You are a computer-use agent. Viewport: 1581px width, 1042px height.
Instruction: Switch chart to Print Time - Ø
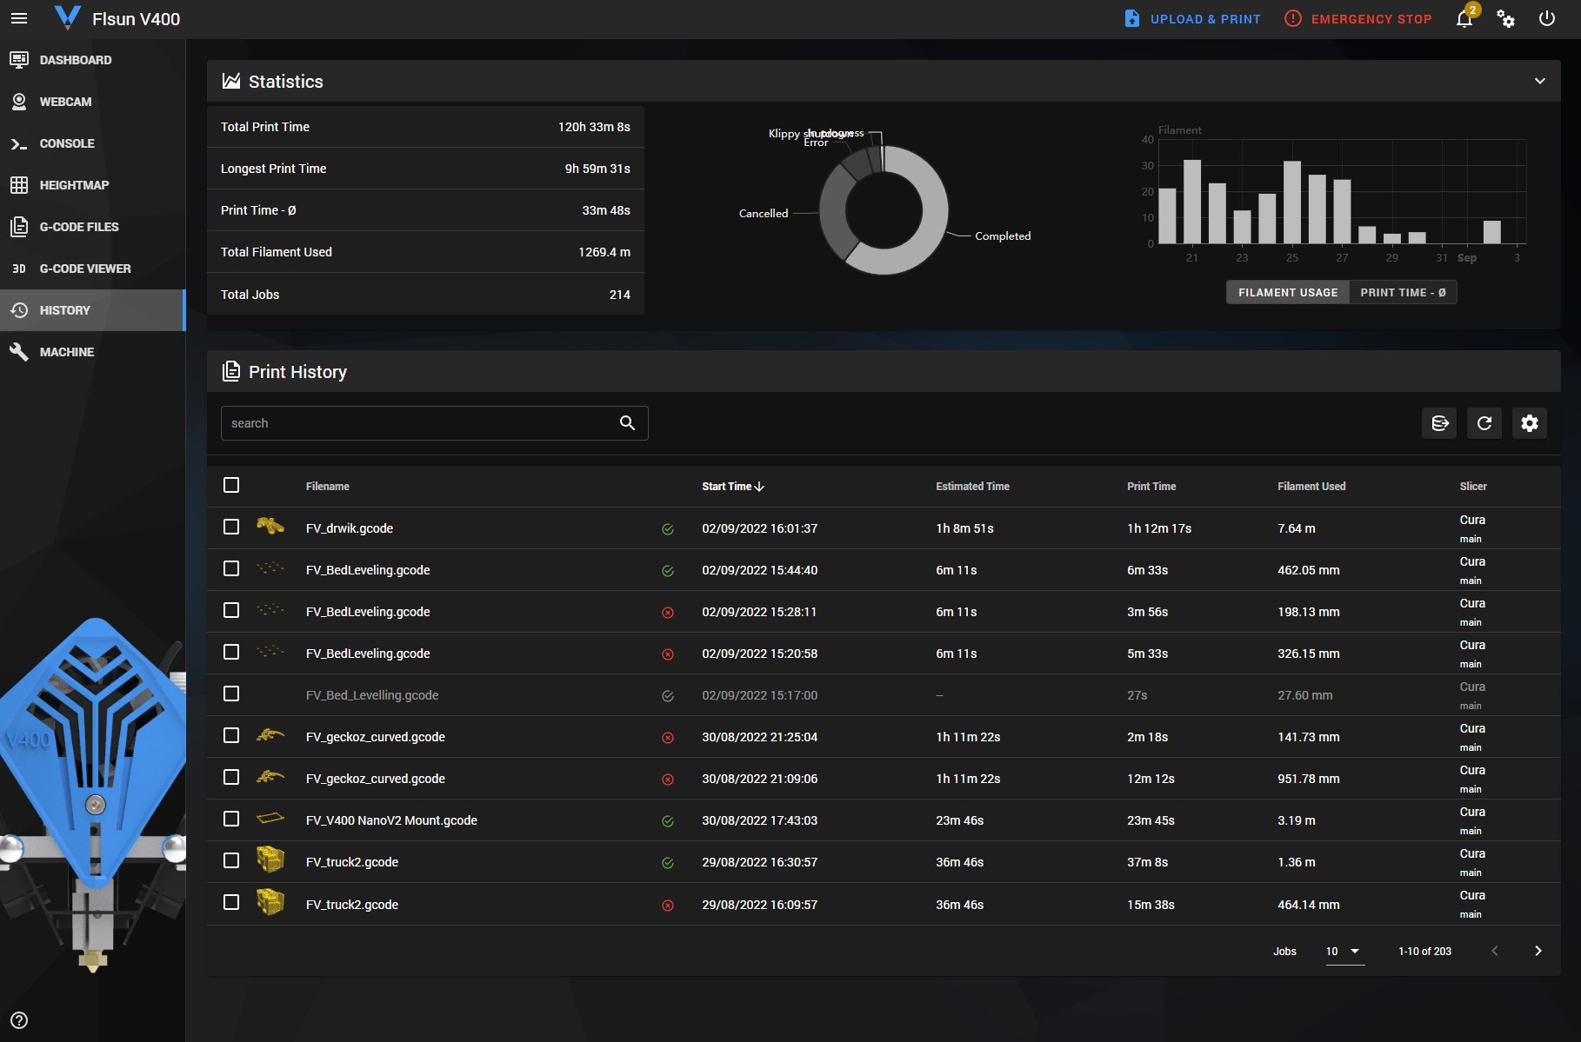[x=1403, y=293]
